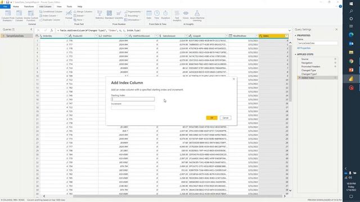The image size is (360, 202).
Task: Close the Add Index Column dialog
Action: [234, 79]
